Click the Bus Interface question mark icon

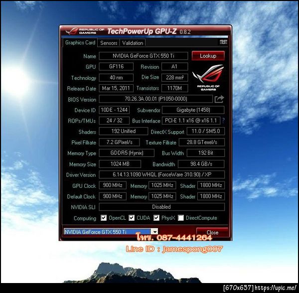point(223,121)
